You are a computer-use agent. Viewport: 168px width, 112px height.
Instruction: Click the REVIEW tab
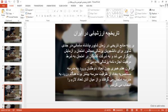click(x=73, y=6)
